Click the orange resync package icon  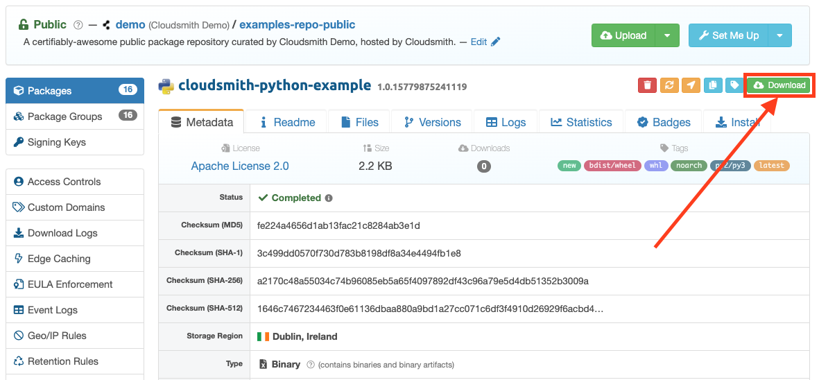pos(669,85)
